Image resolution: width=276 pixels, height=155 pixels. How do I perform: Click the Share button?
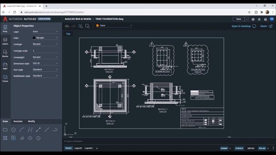(267, 26)
